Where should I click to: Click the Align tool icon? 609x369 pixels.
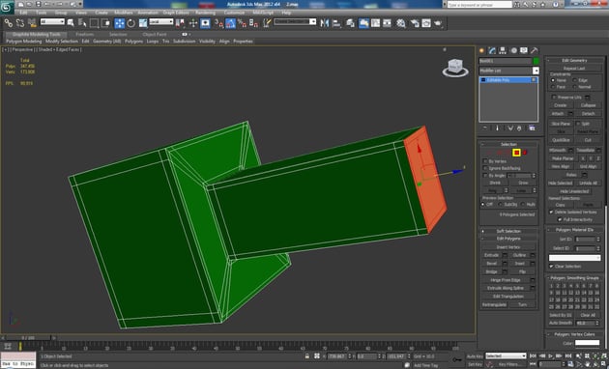coord(336,23)
